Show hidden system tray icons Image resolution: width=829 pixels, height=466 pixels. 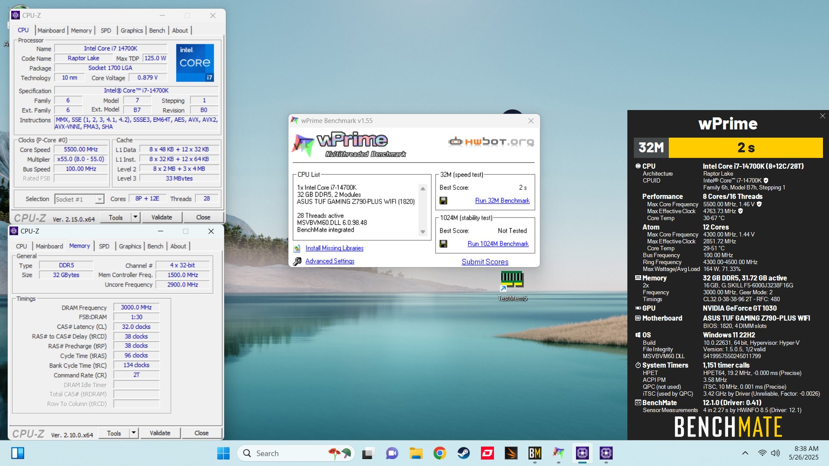point(745,453)
